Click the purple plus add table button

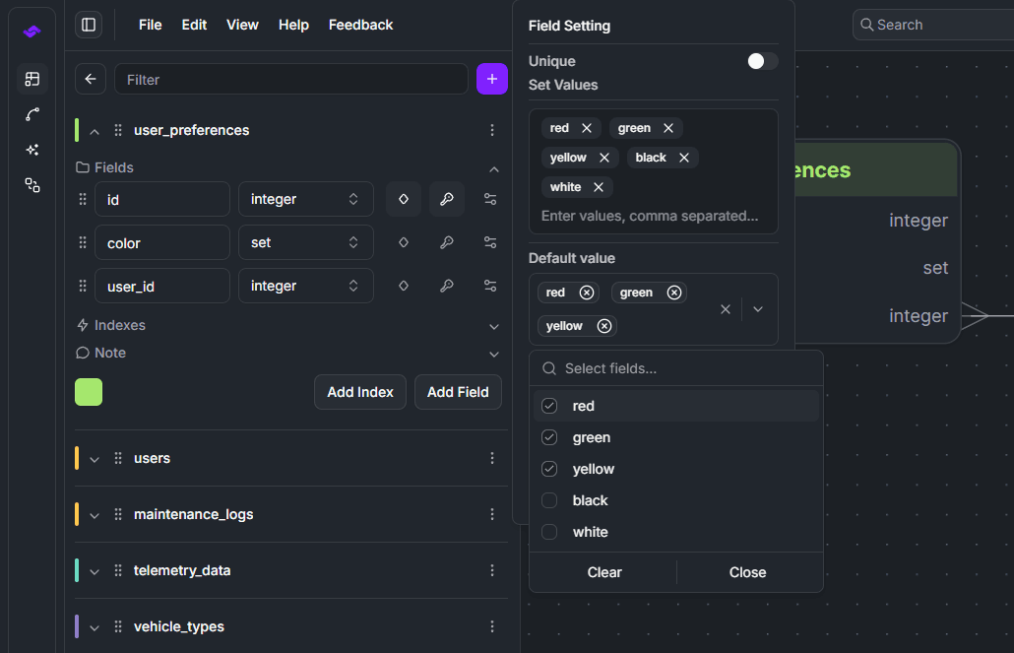pos(491,79)
